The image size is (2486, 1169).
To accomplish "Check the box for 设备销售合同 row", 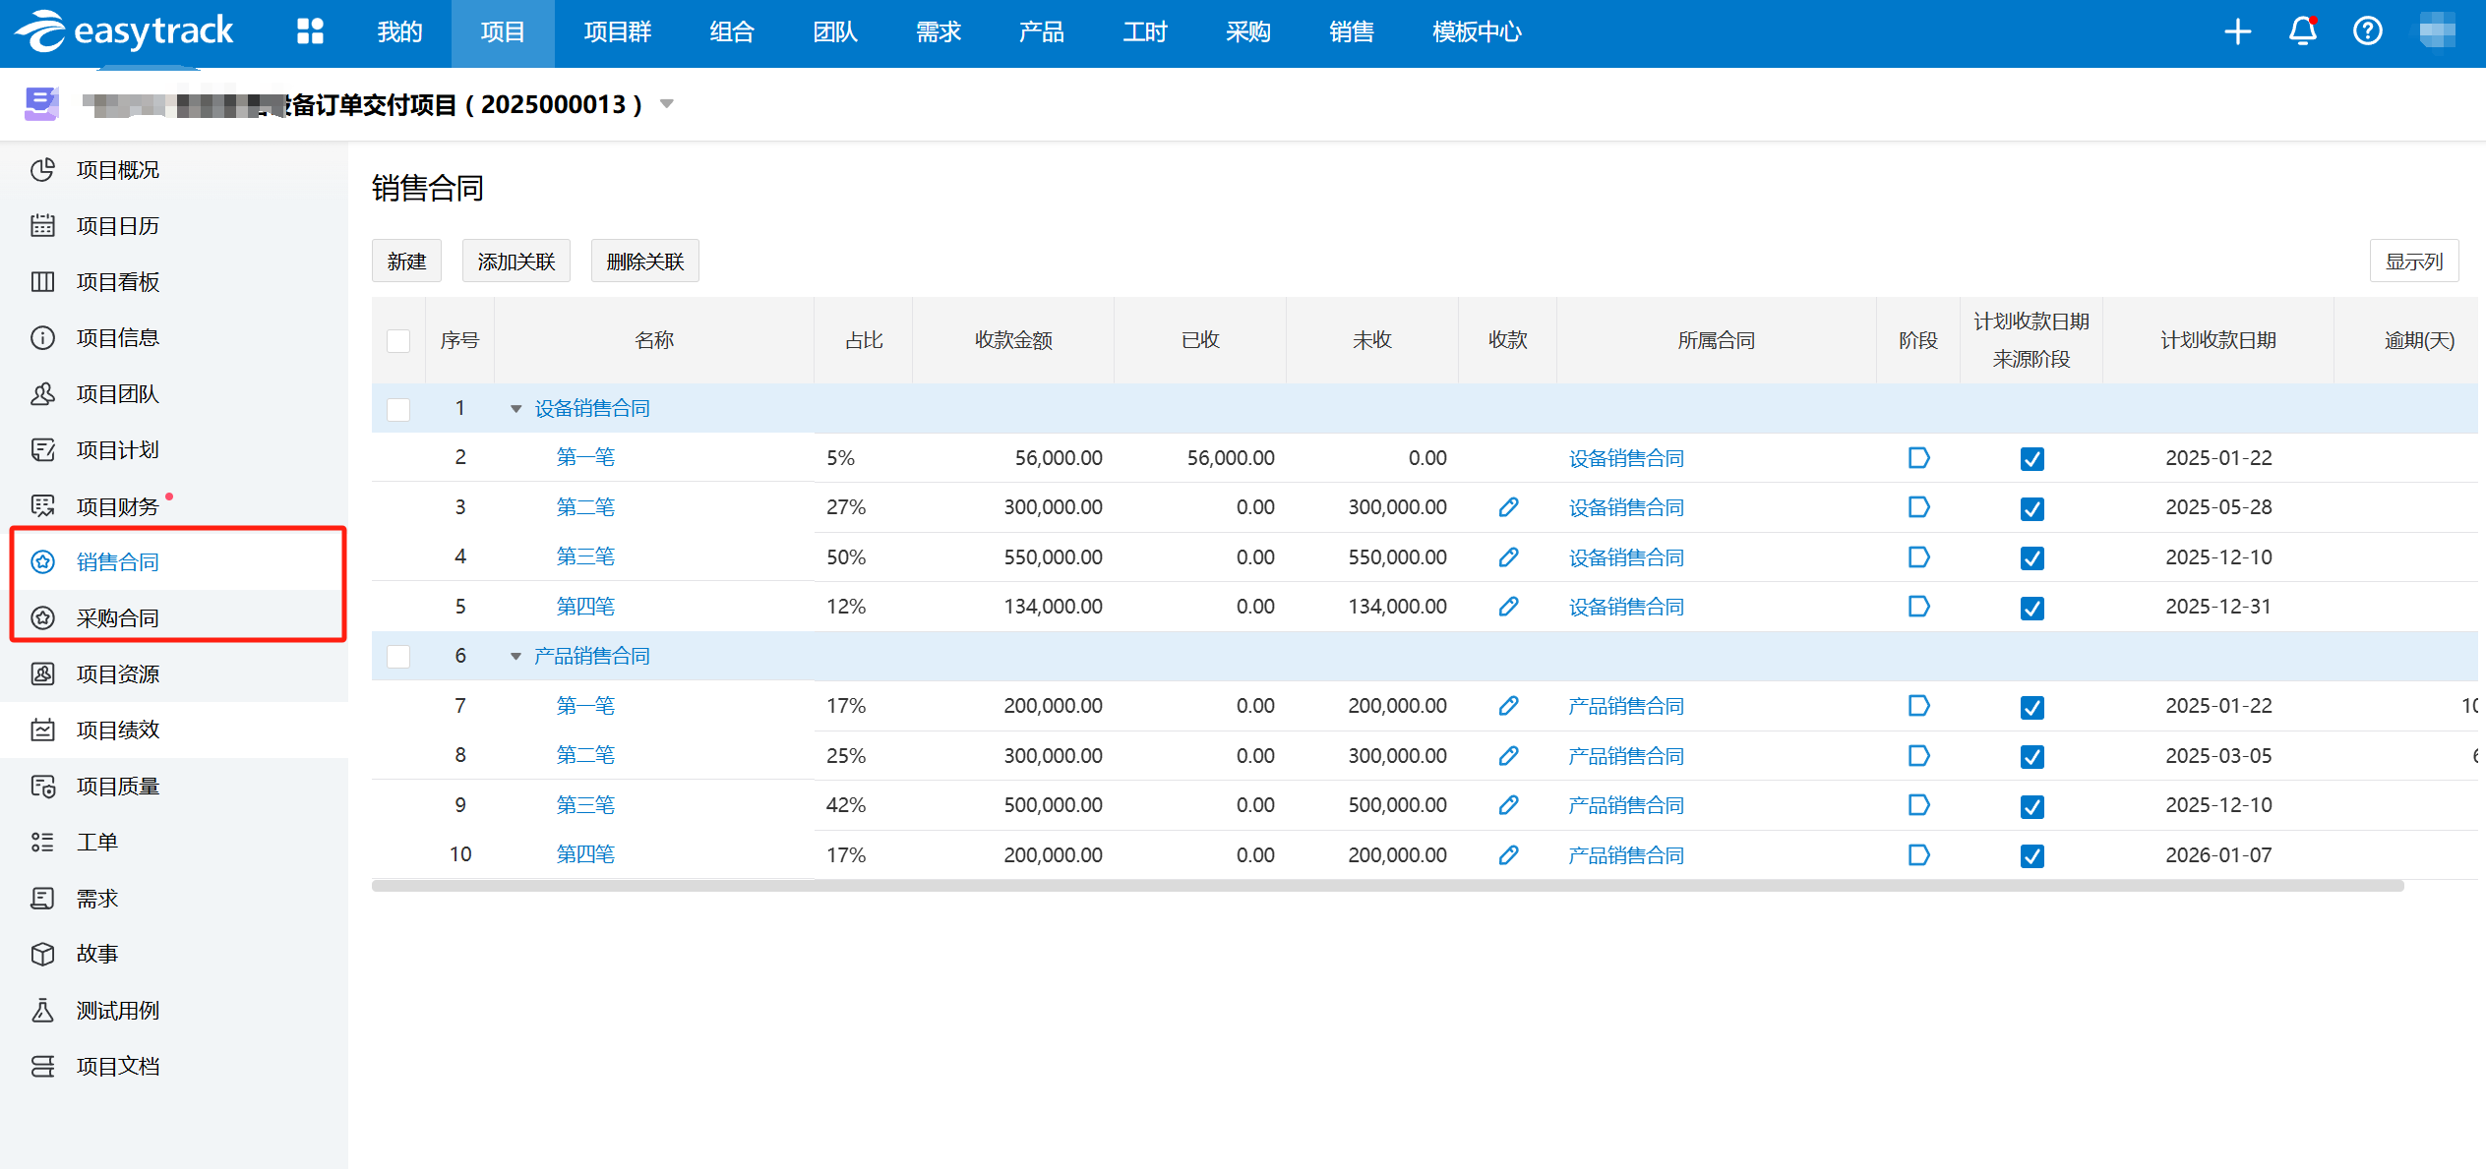I will [398, 409].
